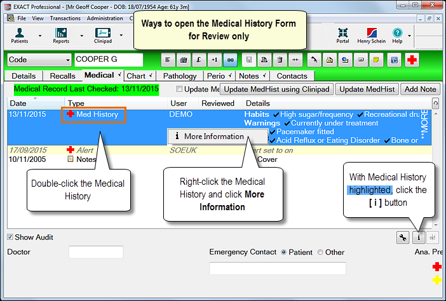Select the 13/11/2015 Med History row
The height and width of the screenshot is (301, 446).
(x=219, y=128)
